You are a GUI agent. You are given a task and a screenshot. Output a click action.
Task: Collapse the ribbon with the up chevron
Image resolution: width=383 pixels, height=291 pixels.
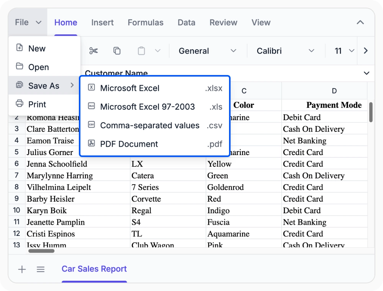360,23
